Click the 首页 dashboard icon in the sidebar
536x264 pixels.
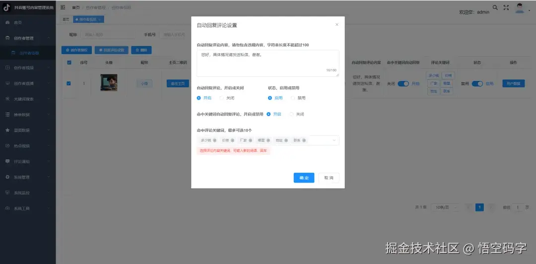tap(7, 22)
